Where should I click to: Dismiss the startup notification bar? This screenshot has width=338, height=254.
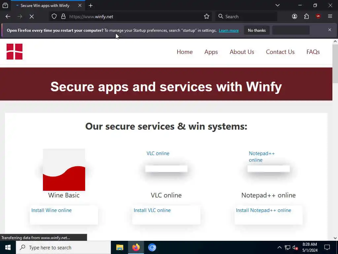click(x=330, y=30)
